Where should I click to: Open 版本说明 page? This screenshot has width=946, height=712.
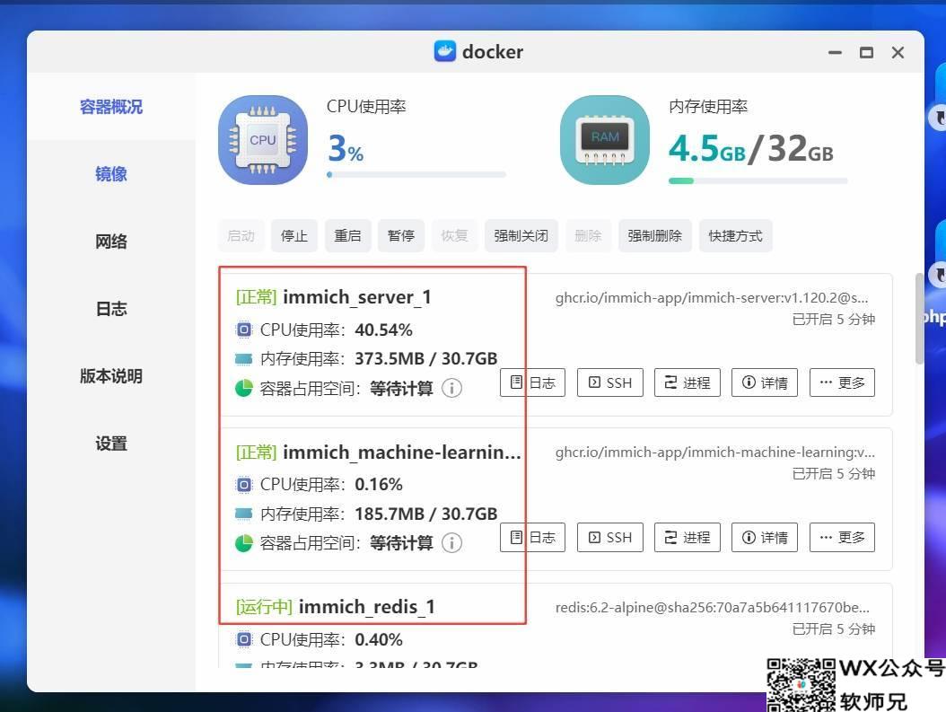tap(111, 376)
